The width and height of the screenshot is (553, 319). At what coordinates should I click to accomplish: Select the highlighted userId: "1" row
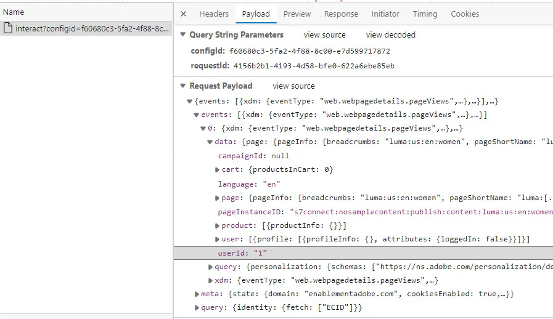point(363,253)
